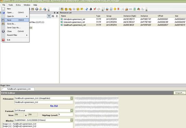This screenshot has height=128, width=186.
Task: Open the overflow arrow at the rightmost toolbar's end
Action: (146, 10)
